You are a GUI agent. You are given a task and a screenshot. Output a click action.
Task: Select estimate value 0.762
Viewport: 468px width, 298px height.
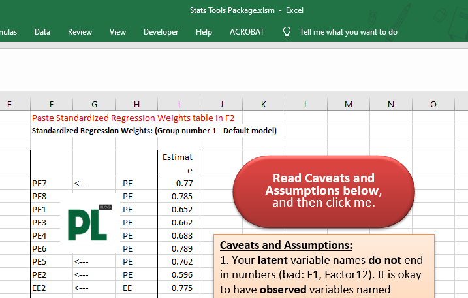[179, 261]
